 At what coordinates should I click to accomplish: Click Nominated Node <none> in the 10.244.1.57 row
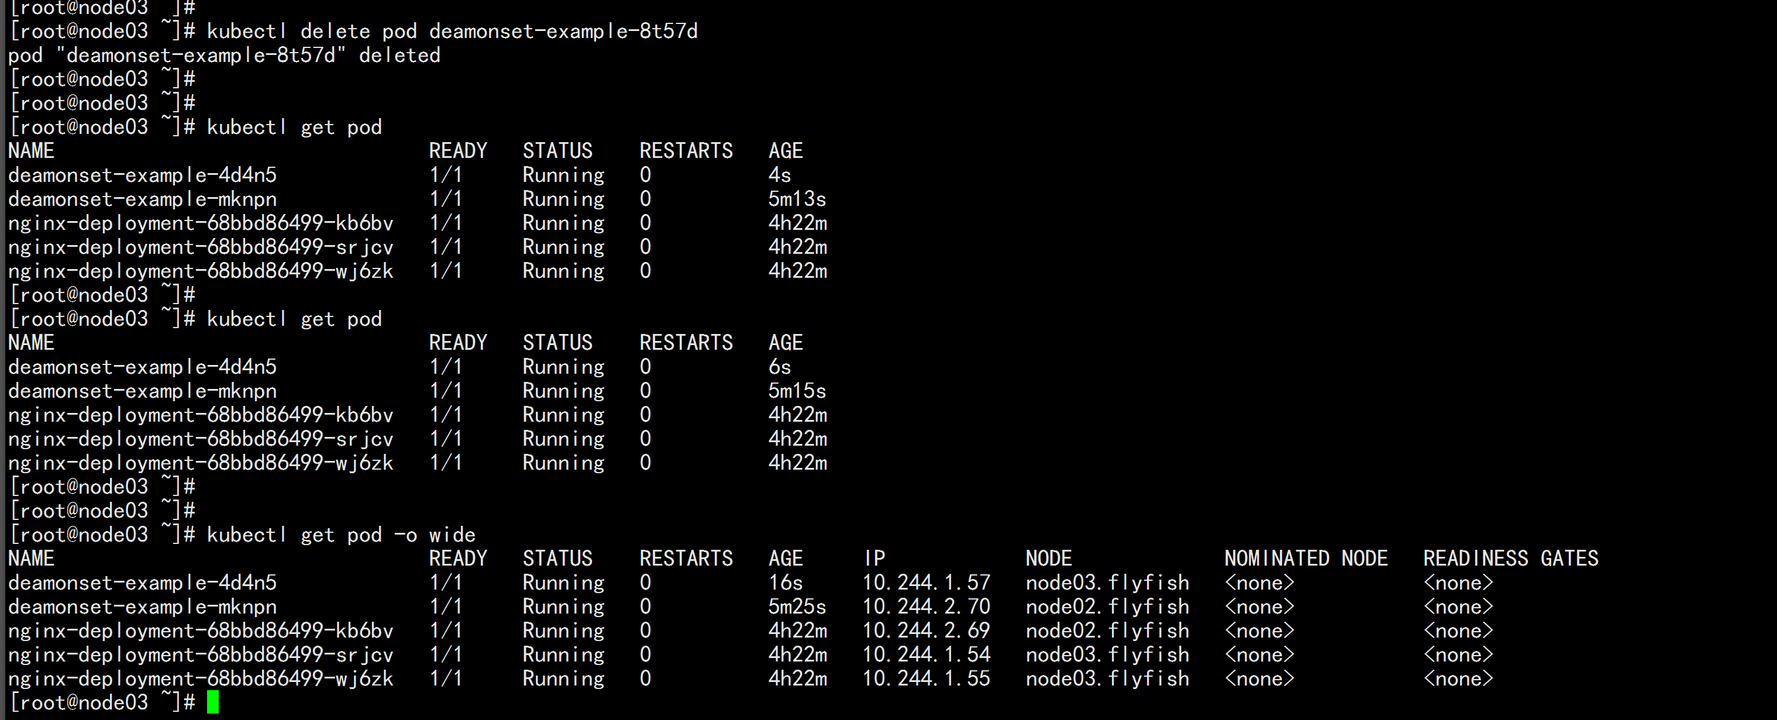click(x=1259, y=583)
